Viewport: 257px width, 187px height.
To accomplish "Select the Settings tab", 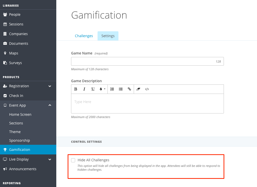I will (x=108, y=36).
